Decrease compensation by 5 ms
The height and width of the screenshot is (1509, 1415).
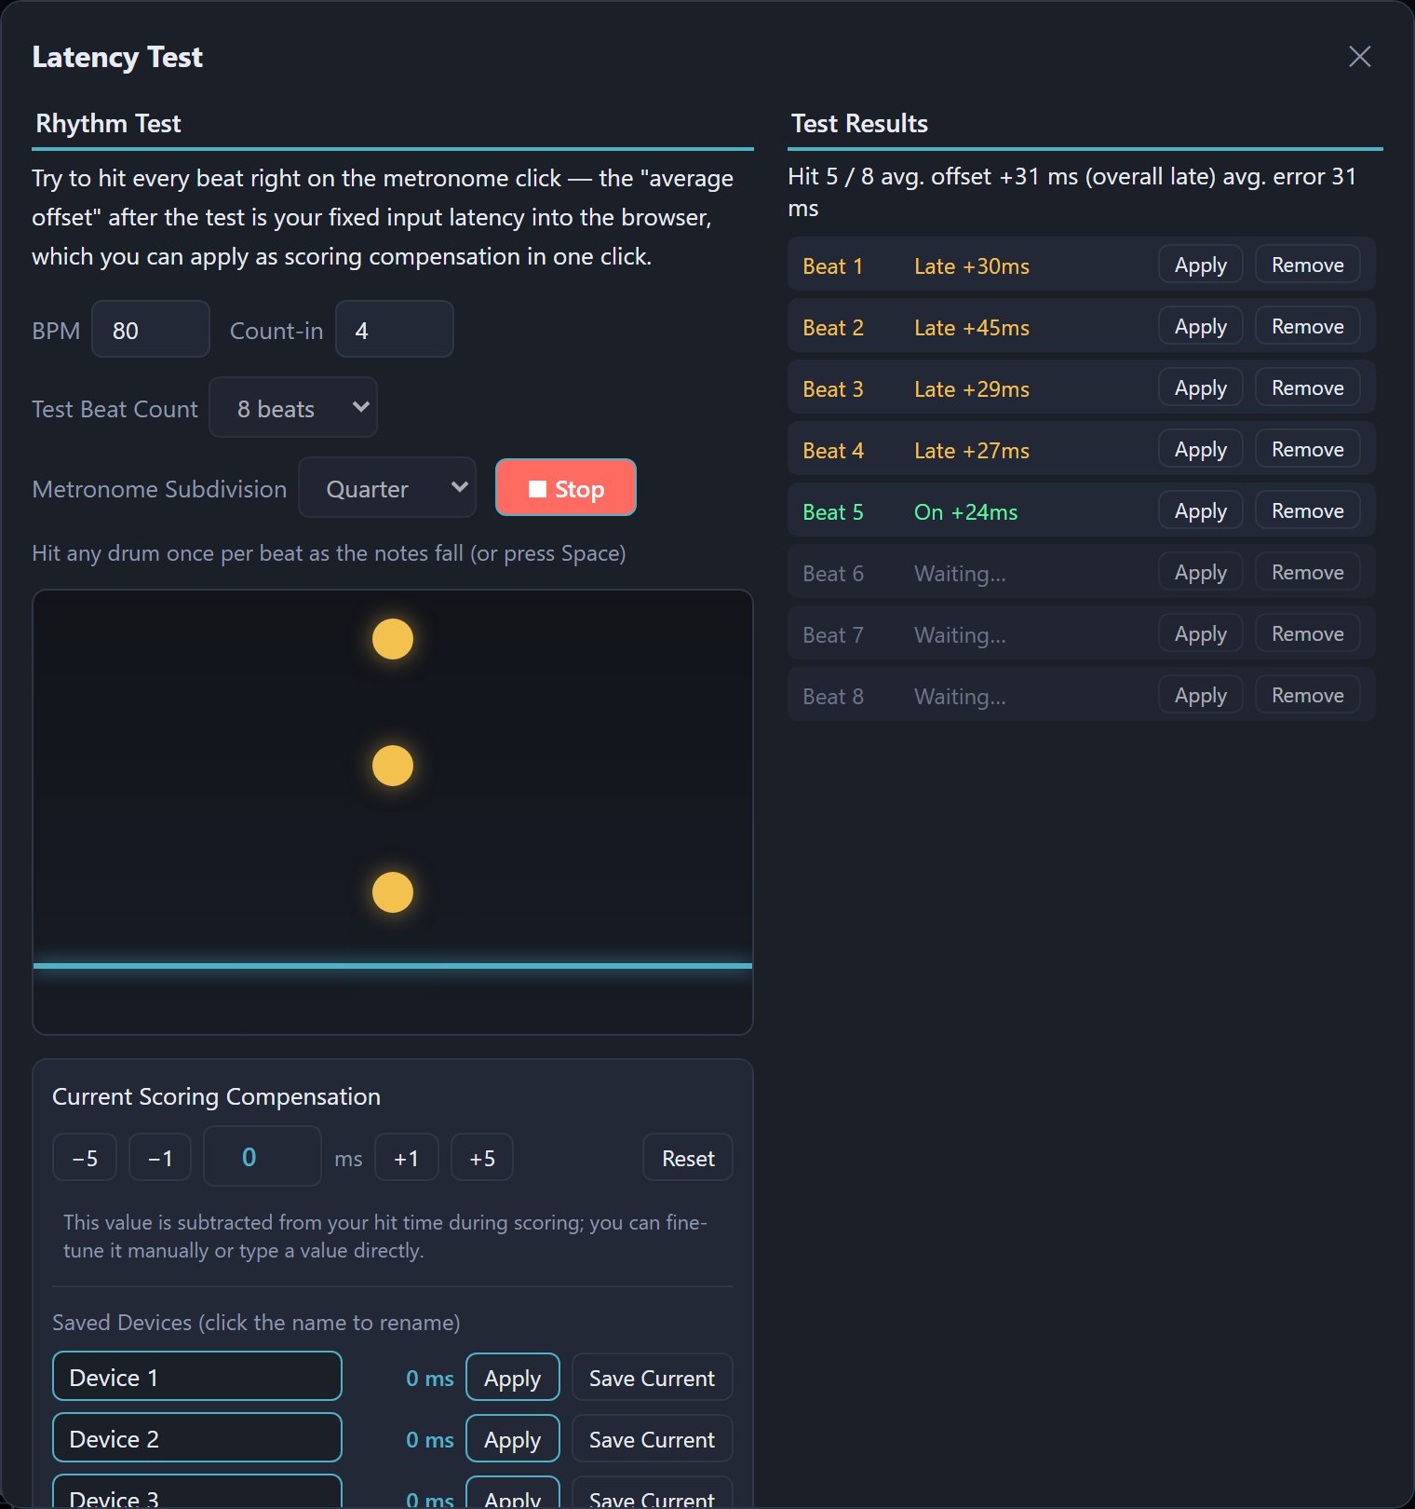coord(85,1157)
